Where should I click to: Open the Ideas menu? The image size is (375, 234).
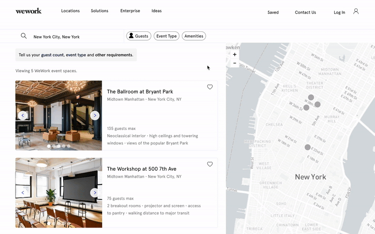(x=157, y=11)
